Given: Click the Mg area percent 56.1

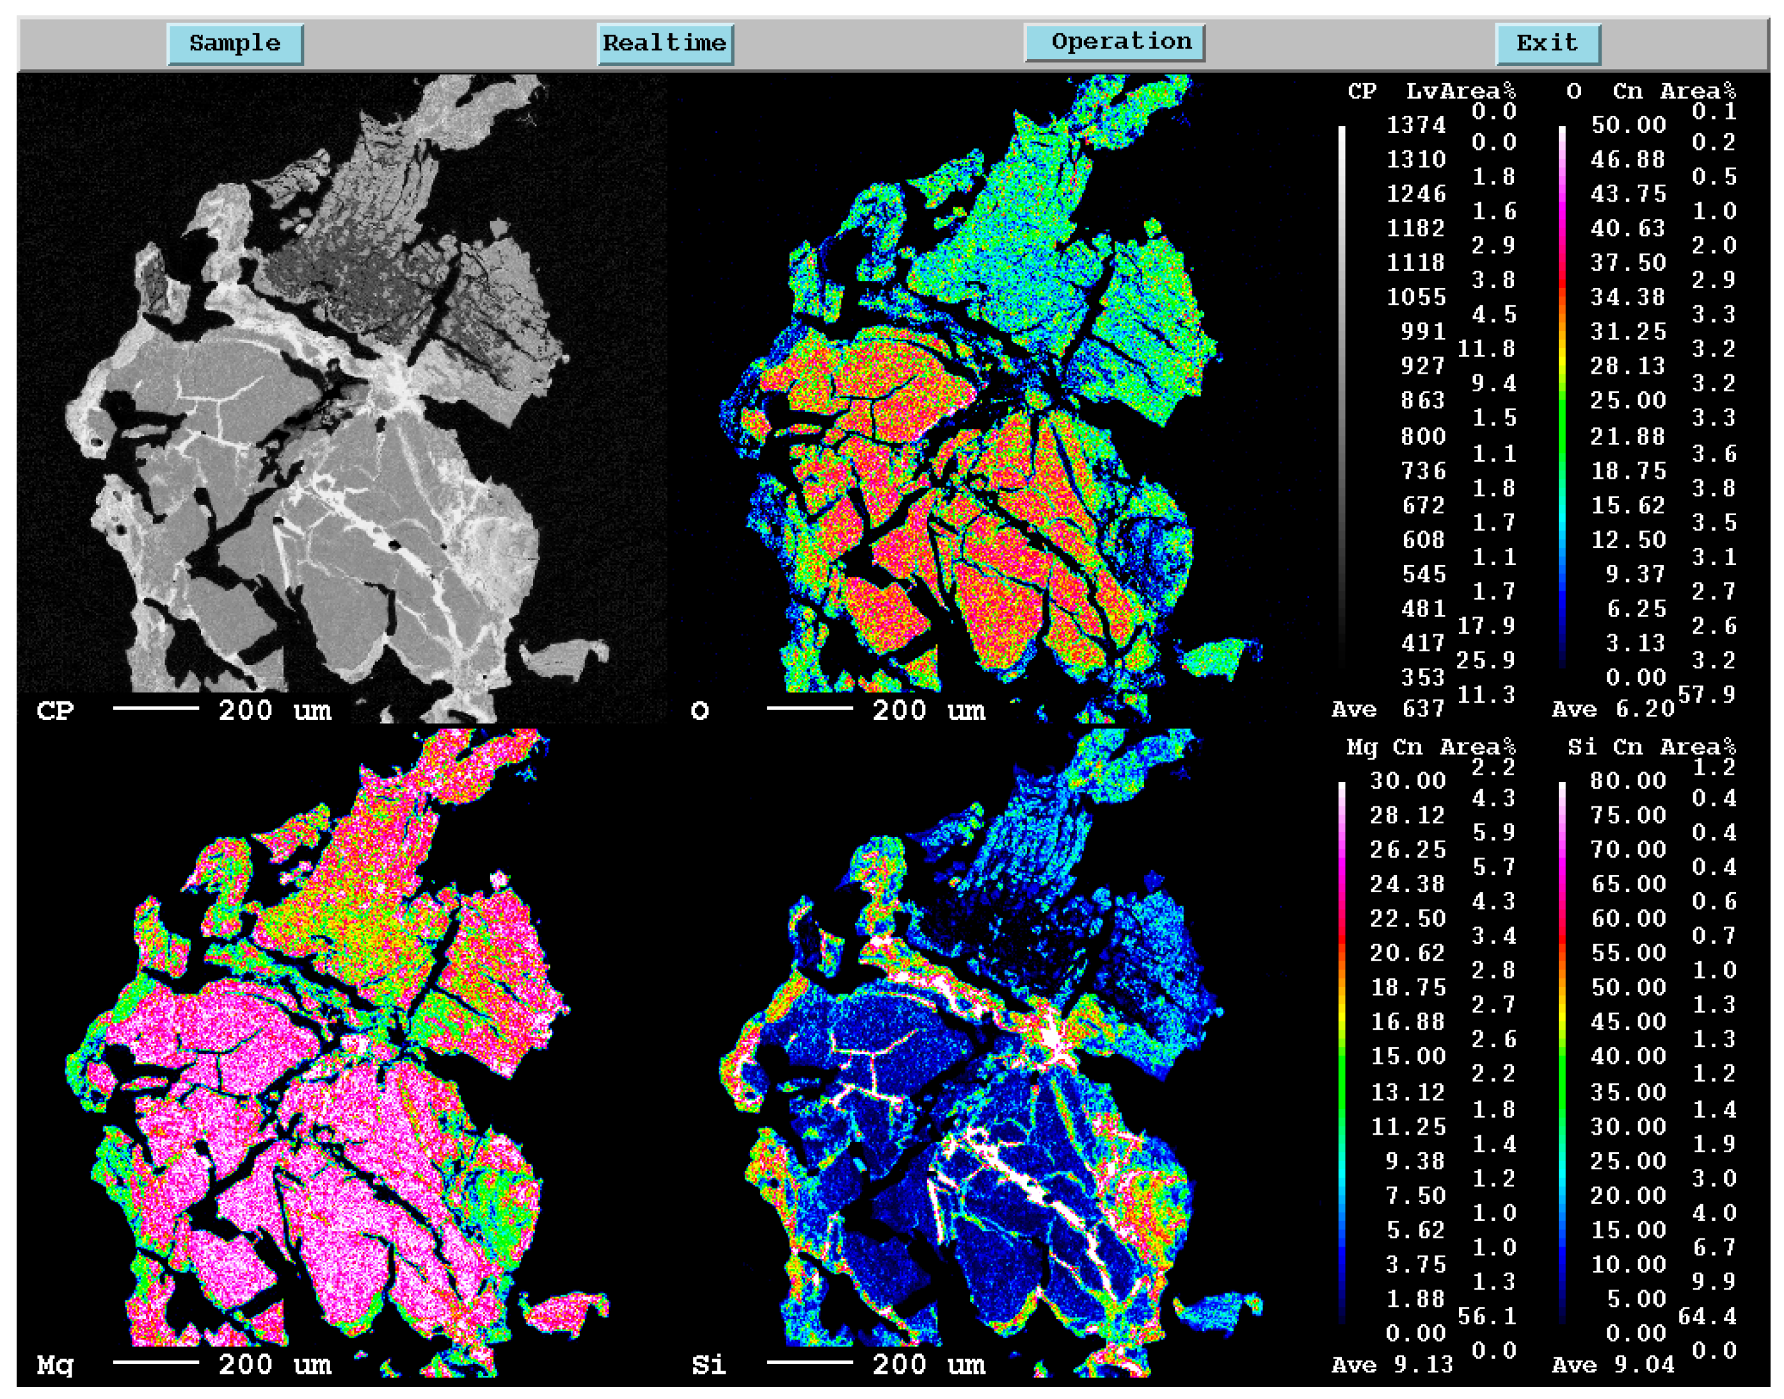Looking at the screenshot, I should click(x=1486, y=1316).
